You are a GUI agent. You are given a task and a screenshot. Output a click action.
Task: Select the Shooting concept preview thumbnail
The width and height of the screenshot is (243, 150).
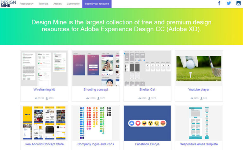point(96,68)
